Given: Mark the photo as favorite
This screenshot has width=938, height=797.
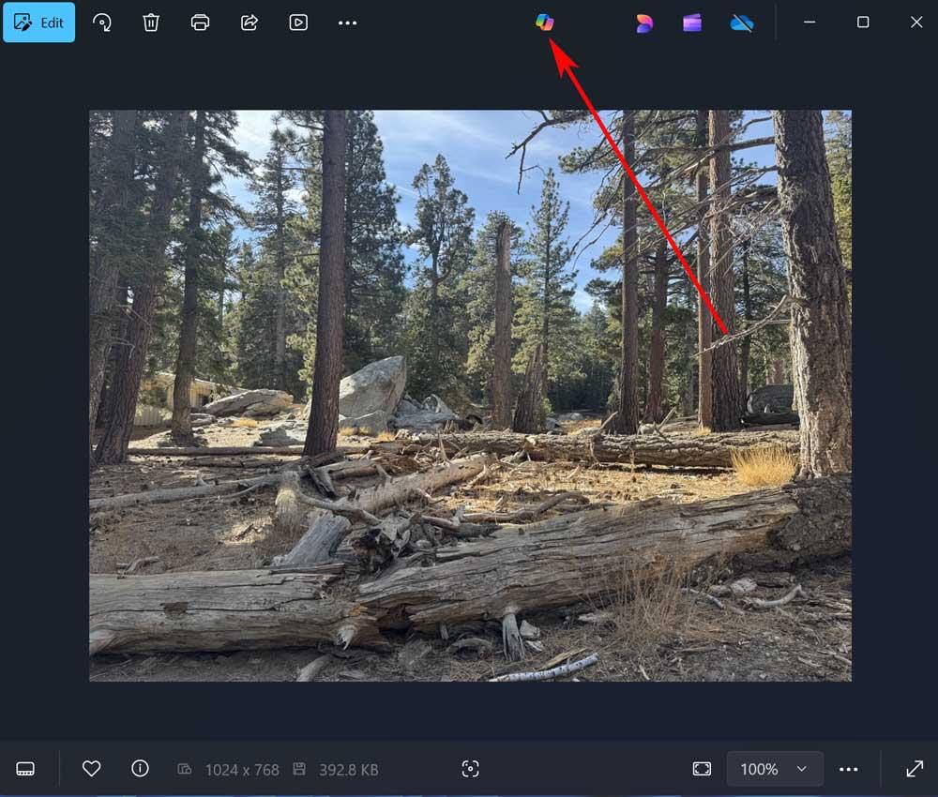Looking at the screenshot, I should click(91, 768).
